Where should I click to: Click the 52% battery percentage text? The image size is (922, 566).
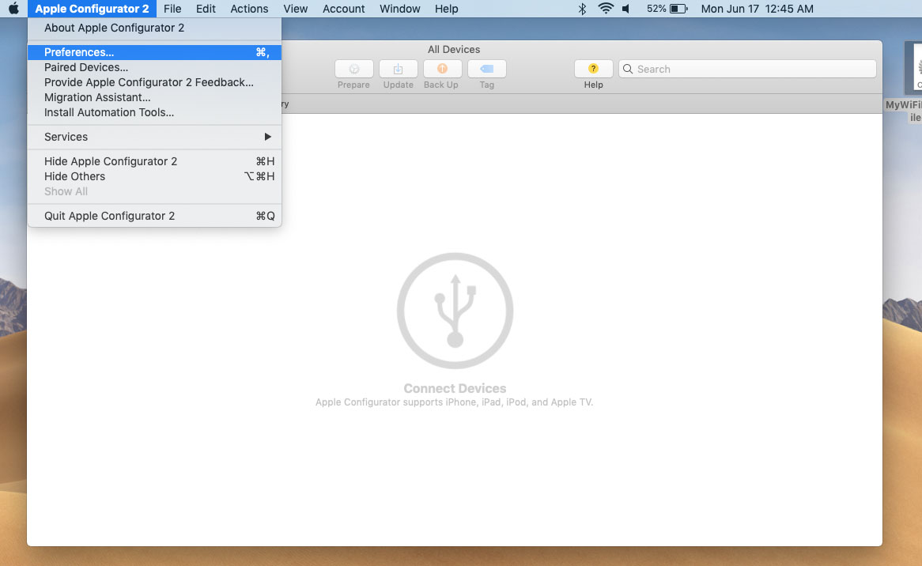(656, 9)
